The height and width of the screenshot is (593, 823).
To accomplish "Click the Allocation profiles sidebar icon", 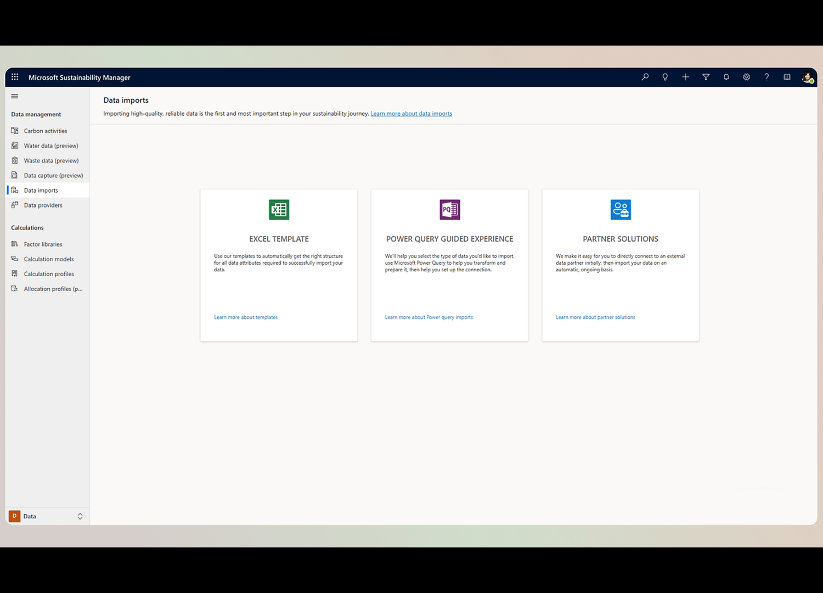I will (15, 288).
